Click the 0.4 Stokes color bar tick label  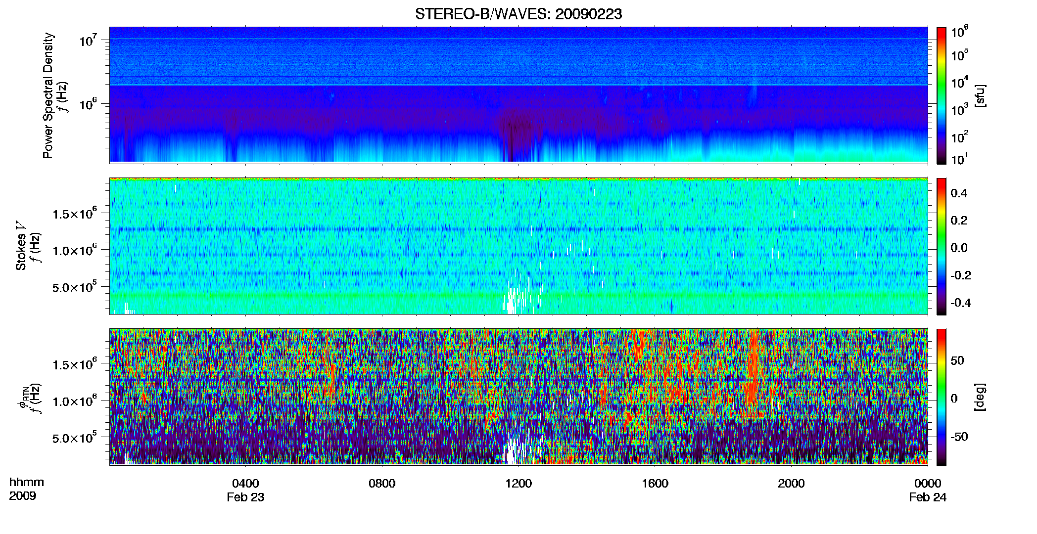[x=959, y=193]
